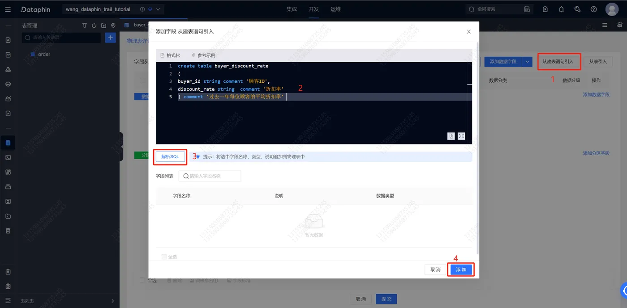Click the 解析SQL button

coord(170,156)
